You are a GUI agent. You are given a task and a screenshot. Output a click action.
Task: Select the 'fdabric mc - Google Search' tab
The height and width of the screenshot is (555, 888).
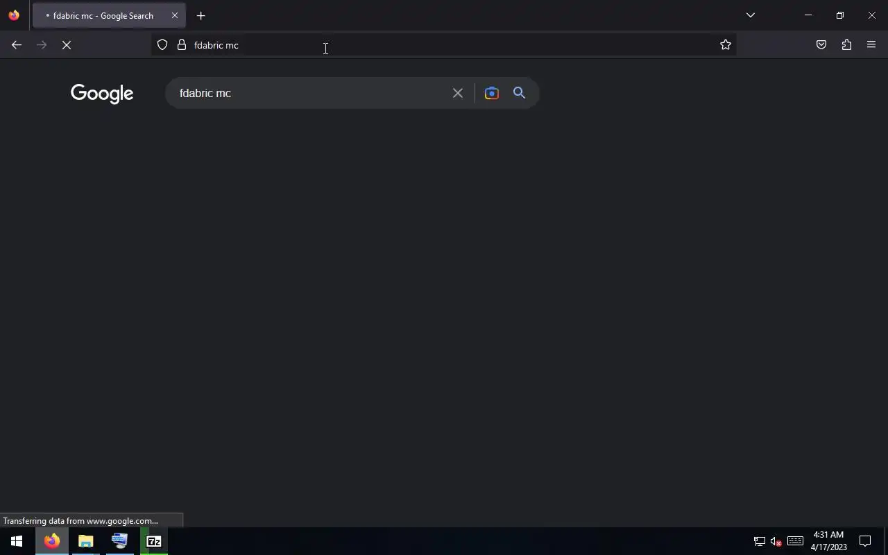point(109,15)
